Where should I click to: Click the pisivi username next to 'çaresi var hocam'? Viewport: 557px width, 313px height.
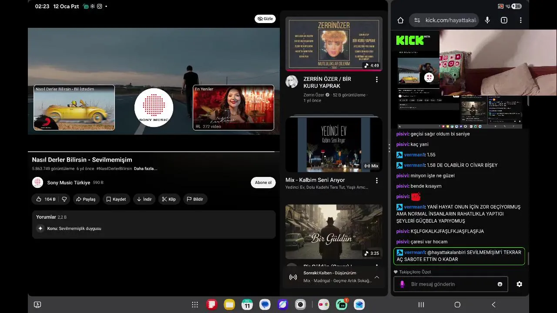pos(403,242)
